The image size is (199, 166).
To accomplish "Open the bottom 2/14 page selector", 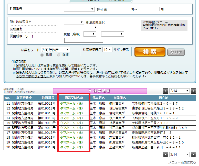I will 180,154.
